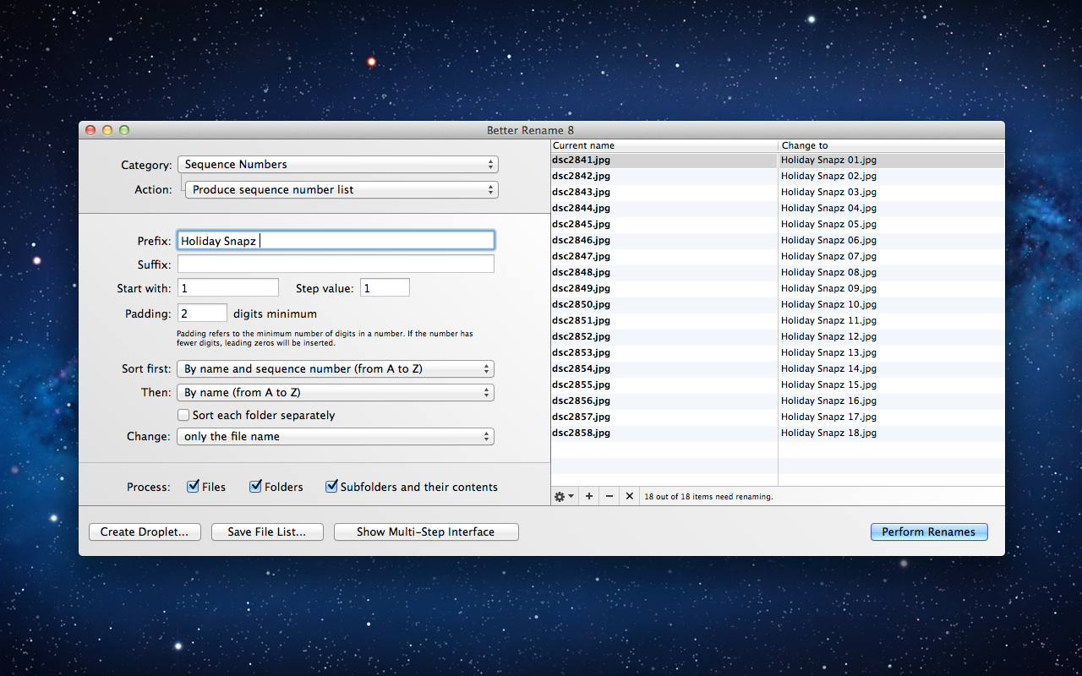Enable Sort each folder separately
1082x676 pixels.
coord(183,415)
